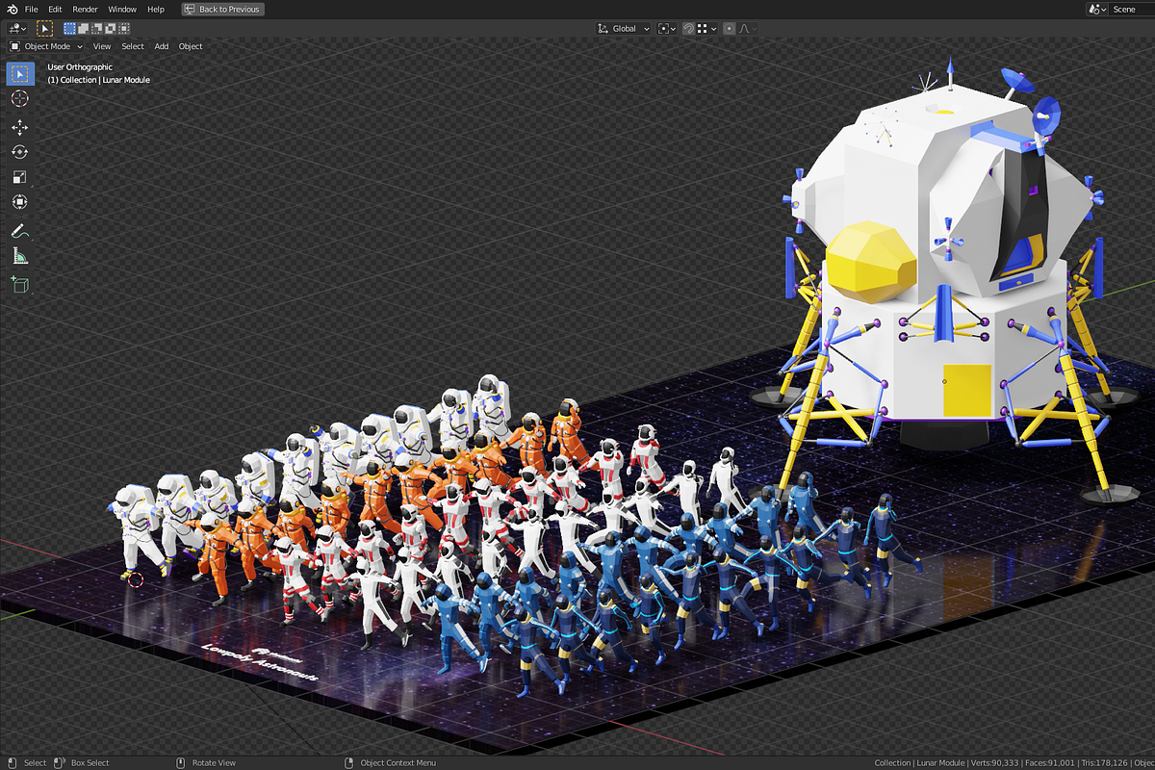
Task: Open the viewport Object menu
Action: coord(191,46)
